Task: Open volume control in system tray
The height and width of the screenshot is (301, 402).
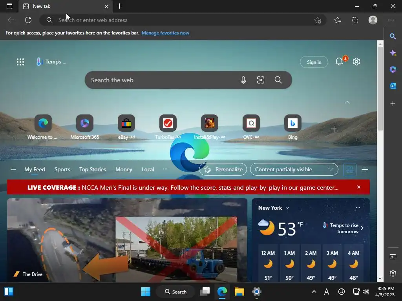Action: [x=366, y=292]
